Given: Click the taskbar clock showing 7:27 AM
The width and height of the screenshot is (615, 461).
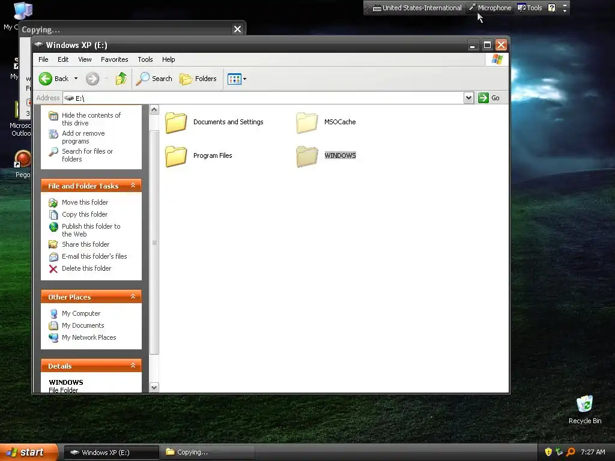Looking at the screenshot, I should tap(593, 452).
